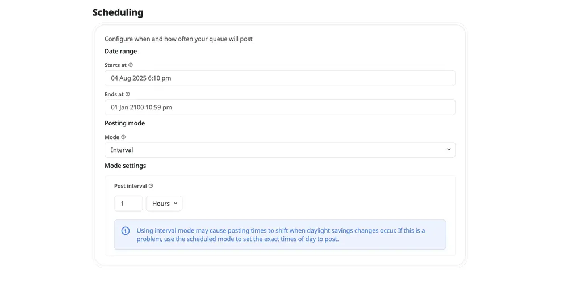The width and height of the screenshot is (568, 283).
Task: Click the help icon next to Ends at
Action: (127, 94)
